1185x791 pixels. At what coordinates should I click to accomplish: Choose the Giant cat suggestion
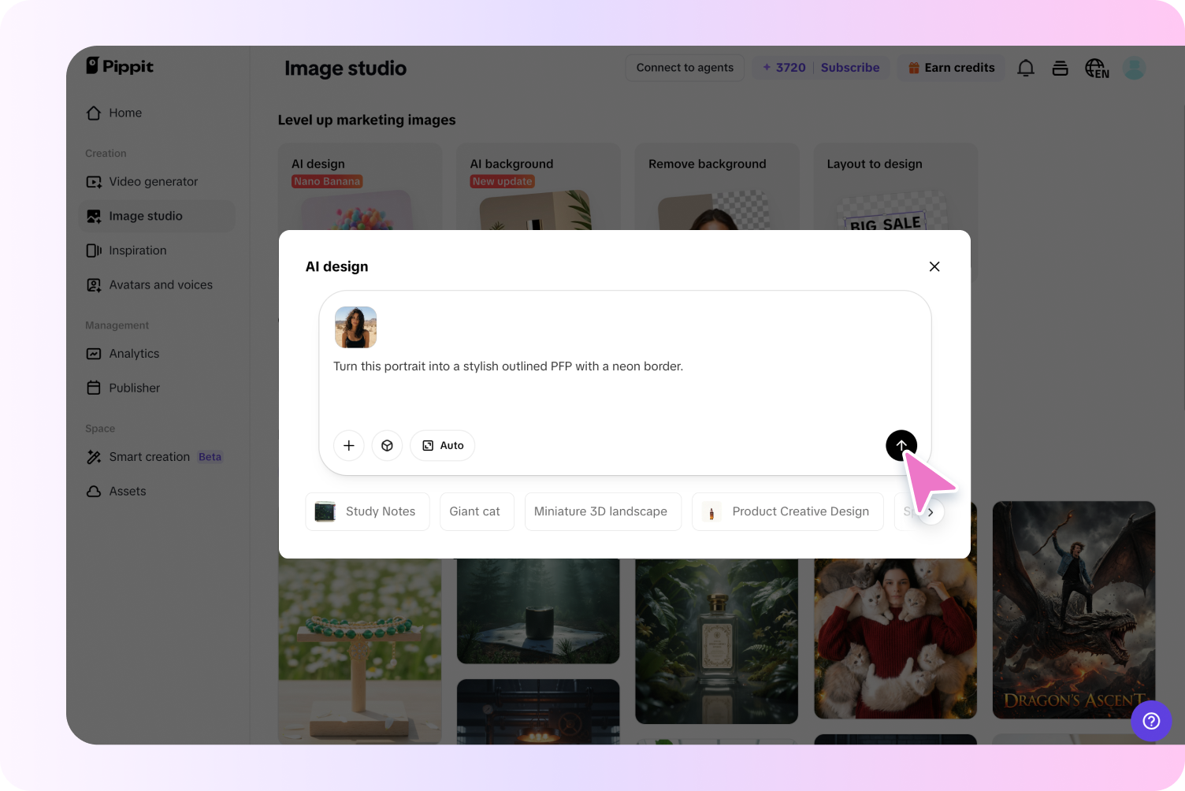click(x=477, y=511)
